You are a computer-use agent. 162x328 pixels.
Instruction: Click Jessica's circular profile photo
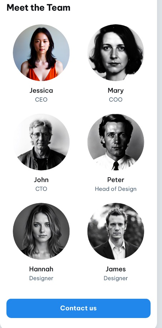click(x=41, y=52)
